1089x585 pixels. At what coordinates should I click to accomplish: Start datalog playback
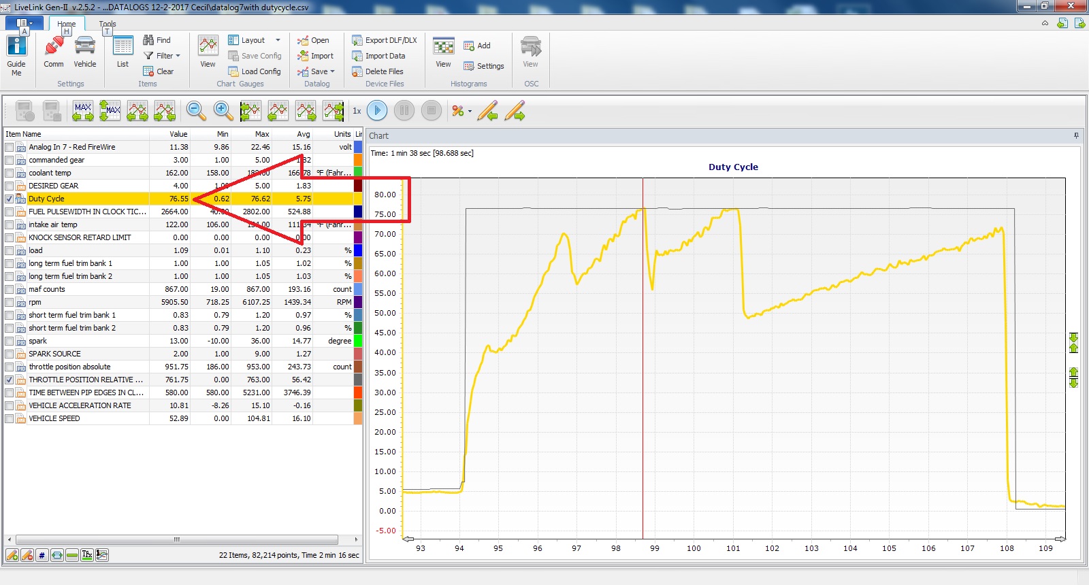click(377, 110)
